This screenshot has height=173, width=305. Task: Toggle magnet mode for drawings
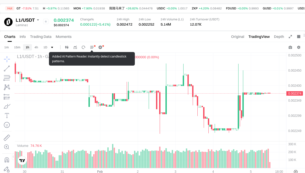pos(7,160)
